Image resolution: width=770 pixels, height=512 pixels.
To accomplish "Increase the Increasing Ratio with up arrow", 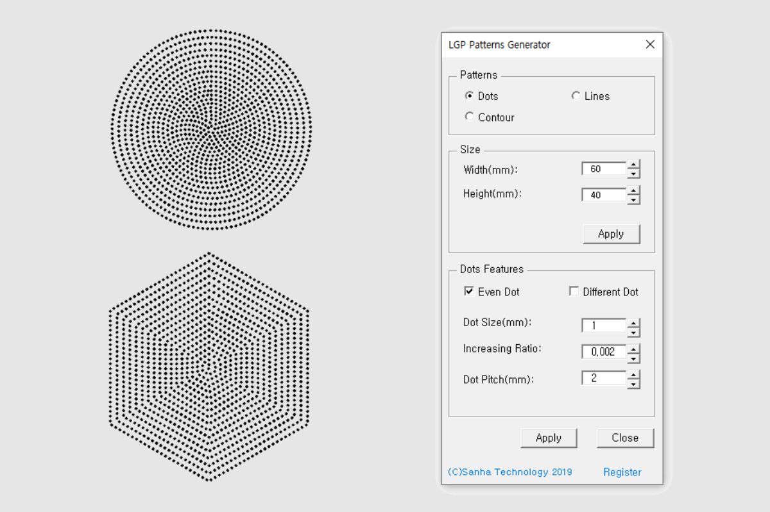I will [633, 349].
